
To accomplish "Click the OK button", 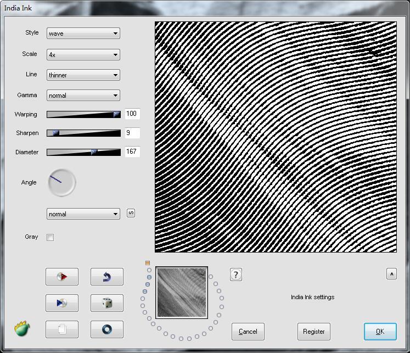I will 380,332.
